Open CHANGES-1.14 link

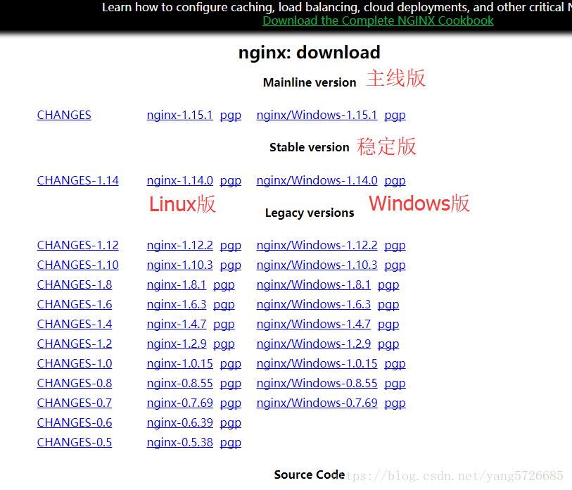[x=77, y=180]
